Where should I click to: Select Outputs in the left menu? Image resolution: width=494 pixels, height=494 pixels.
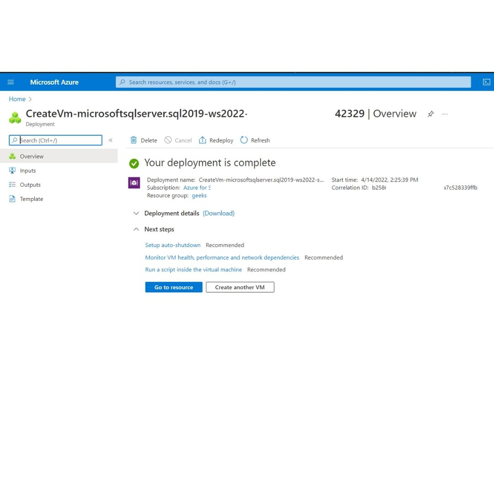pos(59,185)
